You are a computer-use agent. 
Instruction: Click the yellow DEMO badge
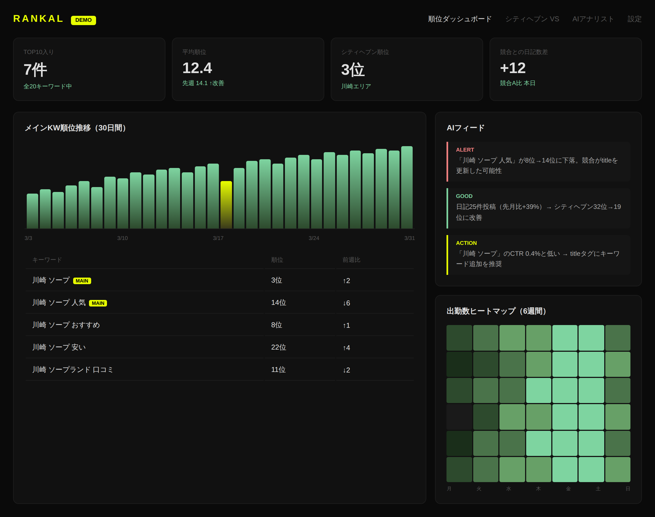(x=83, y=20)
